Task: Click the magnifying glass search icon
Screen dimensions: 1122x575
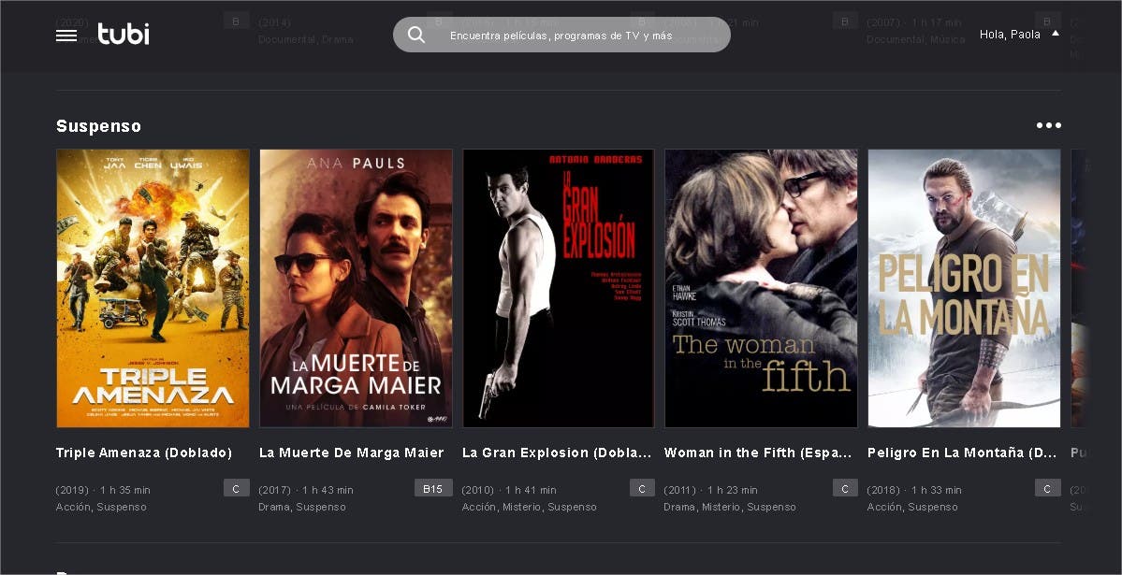Action: pyautogui.click(x=416, y=36)
